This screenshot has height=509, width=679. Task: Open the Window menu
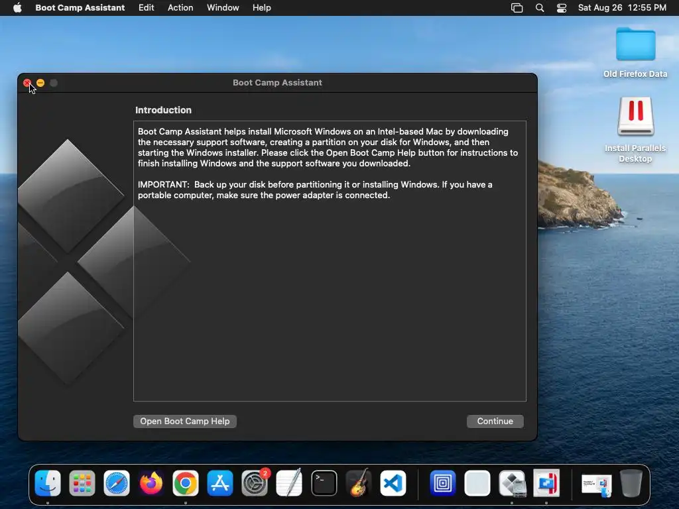pyautogui.click(x=223, y=8)
